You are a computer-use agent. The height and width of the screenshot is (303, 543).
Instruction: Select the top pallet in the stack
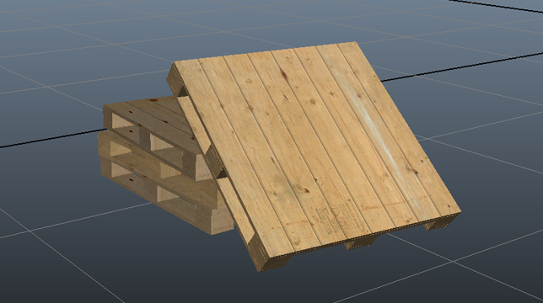click(x=156, y=135)
